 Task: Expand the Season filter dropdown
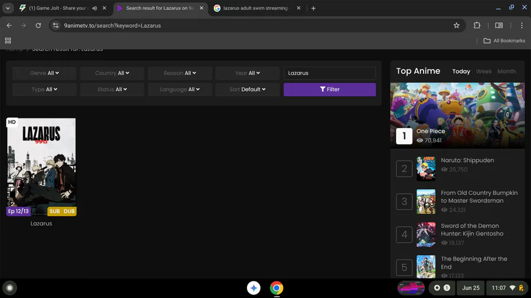click(x=180, y=73)
